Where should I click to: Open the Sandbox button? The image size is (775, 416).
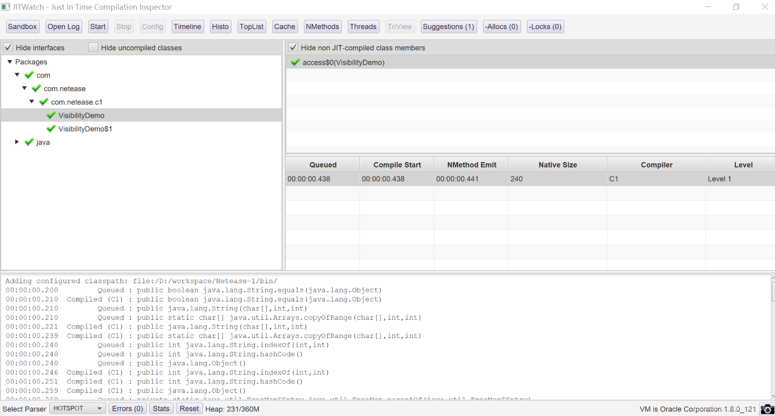[x=22, y=27]
